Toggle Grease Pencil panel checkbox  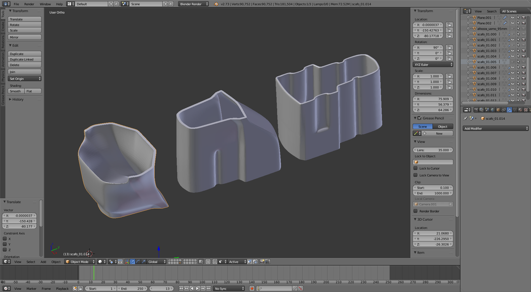click(x=420, y=118)
